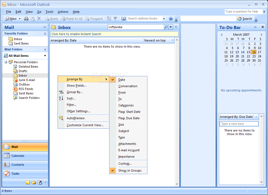Image resolution: width=268 pixels, height=195 pixels.
Task: Close the To-Do Bar
Action: [x=263, y=27]
